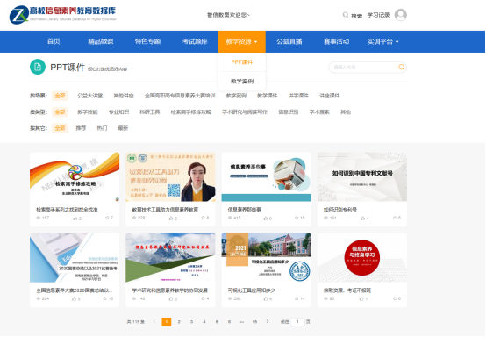Image resolution: width=486 pixels, height=337 pixels.
Task: Expand the 教学资源 dropdown menu
Action: [242, 41]
